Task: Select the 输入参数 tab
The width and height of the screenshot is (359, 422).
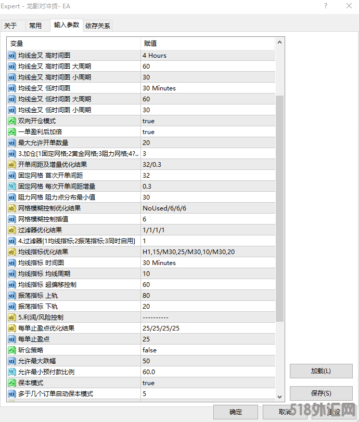Action: tap(66, 25)
